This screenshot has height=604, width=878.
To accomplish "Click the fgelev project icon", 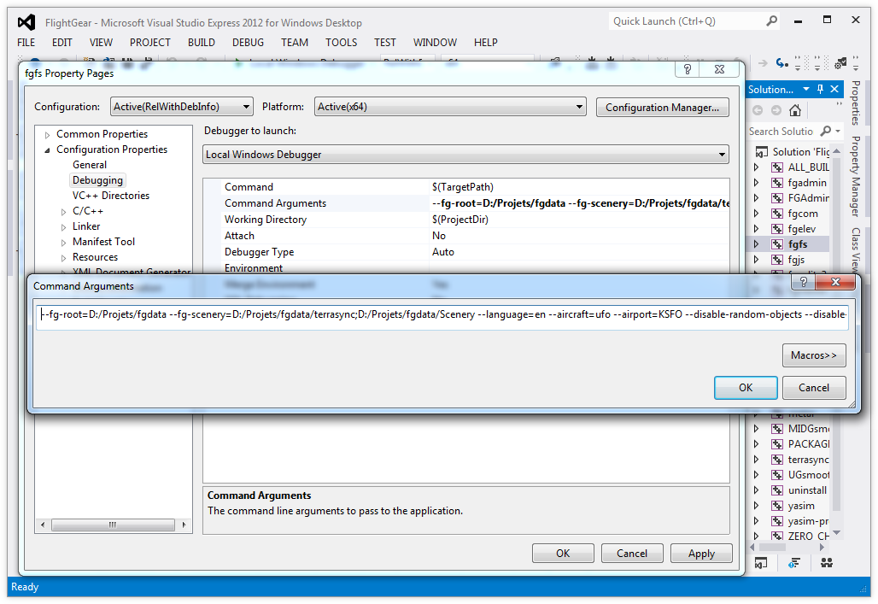I will [x=777, y=229].
